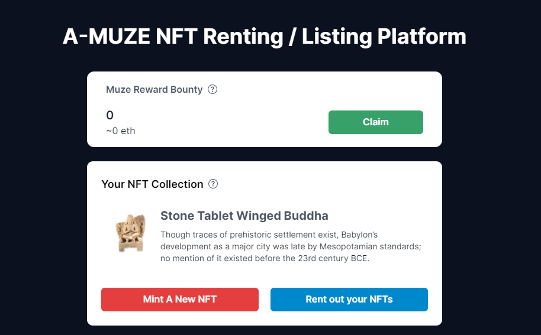Click Listing Platform in the page heading

384,37
